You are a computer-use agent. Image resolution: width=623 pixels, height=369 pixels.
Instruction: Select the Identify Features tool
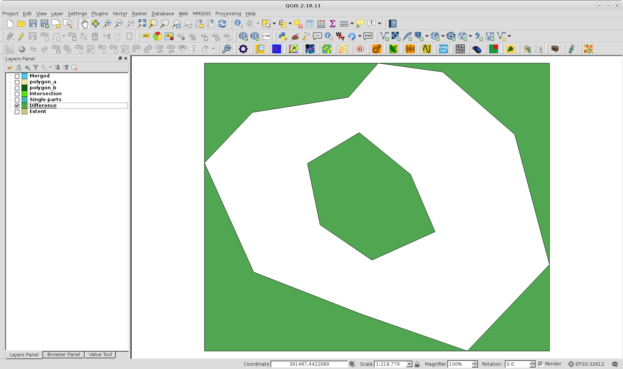[x=239, y=24]
